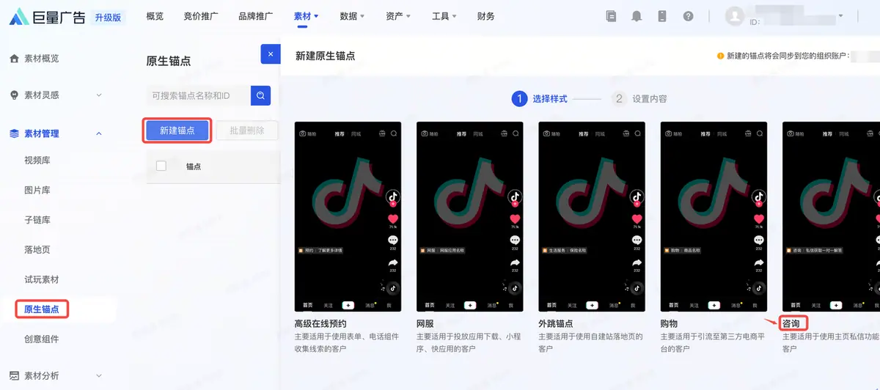Select the 购物 style thumbnail
Viewport: 880px width, 390px height.
coord(714,216)
